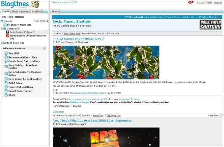Click the icon beside Open Notifier
The image size is (224, 147).
[6, 67]
